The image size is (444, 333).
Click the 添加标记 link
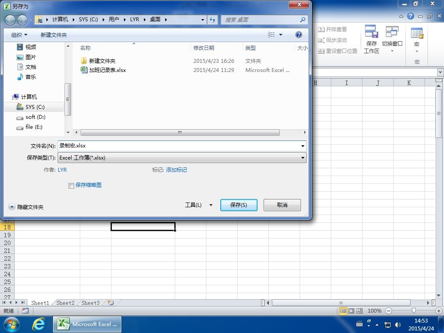[x=176, y=170]
